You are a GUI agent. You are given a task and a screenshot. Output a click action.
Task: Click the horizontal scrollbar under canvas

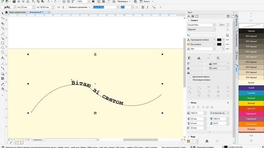point(140,140)
